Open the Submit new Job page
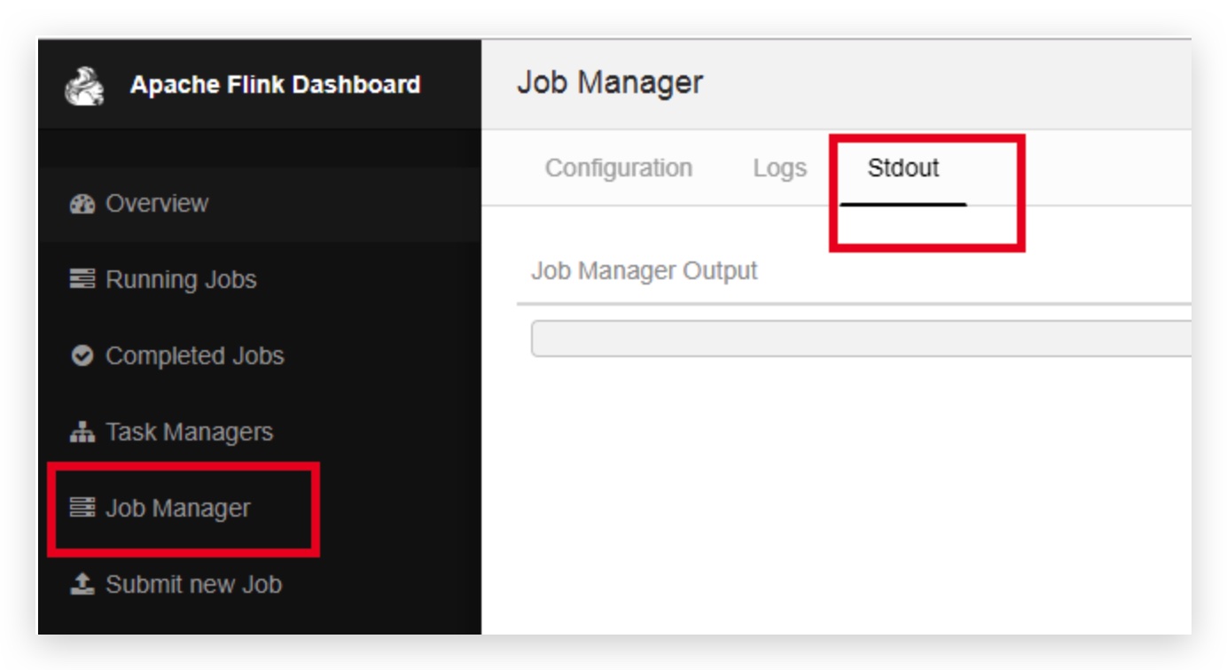The width and height of the screenshot is (1227, 670). [x=194, y=585]
